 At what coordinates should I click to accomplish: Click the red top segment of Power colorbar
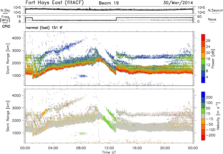tap(203, 37)
